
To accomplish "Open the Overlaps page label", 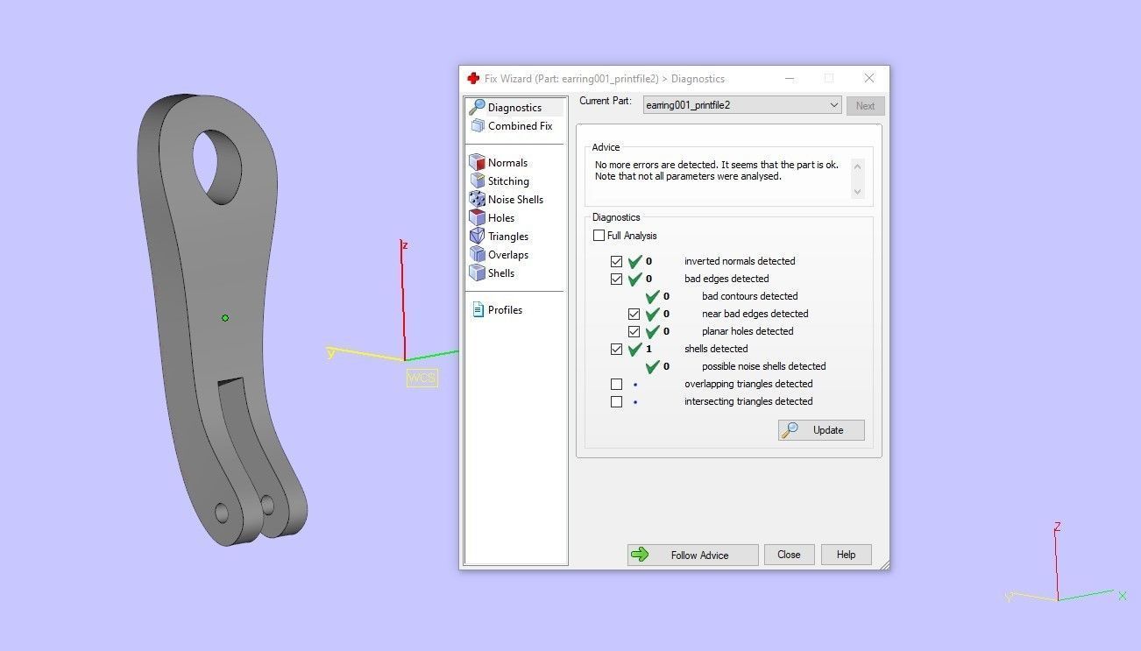I will click(508, 255).
